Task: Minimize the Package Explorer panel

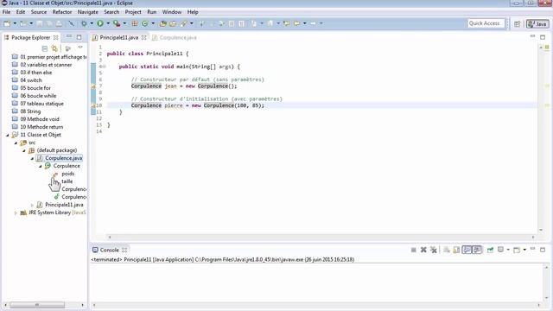Action: click(69, 36)
